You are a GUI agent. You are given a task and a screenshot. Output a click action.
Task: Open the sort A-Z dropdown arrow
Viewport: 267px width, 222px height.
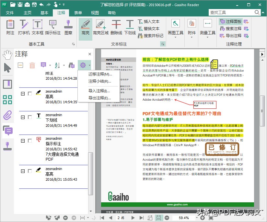pyautogui.click(x=64, y=65)
